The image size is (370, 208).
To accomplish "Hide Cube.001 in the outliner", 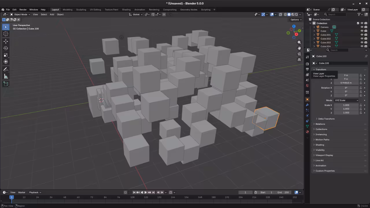I will tap(362, 35).
